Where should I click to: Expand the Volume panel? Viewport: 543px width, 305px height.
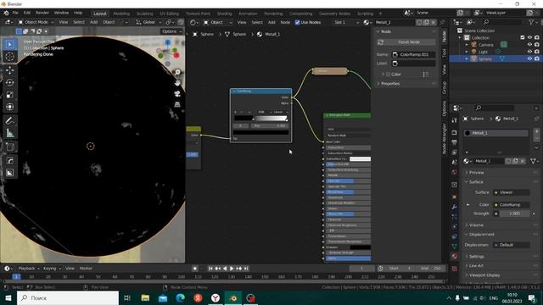pos(476,225)
